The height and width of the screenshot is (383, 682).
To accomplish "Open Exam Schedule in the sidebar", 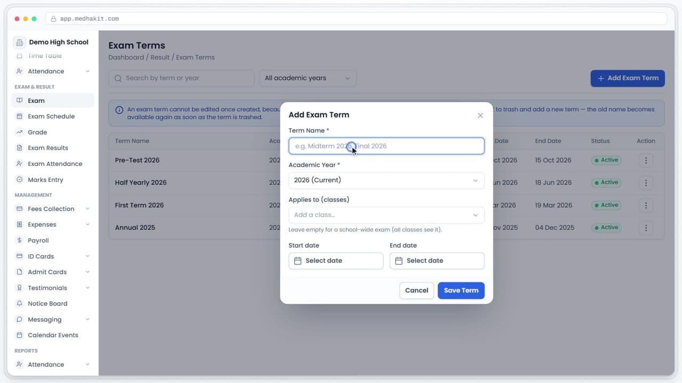I will point(51,116).
